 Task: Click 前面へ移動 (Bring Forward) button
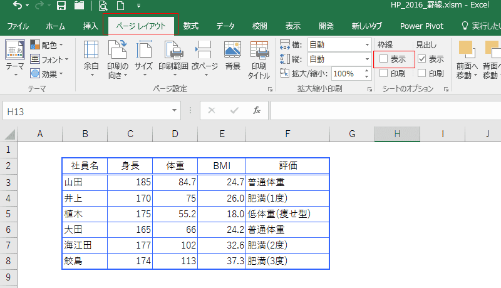467,60
